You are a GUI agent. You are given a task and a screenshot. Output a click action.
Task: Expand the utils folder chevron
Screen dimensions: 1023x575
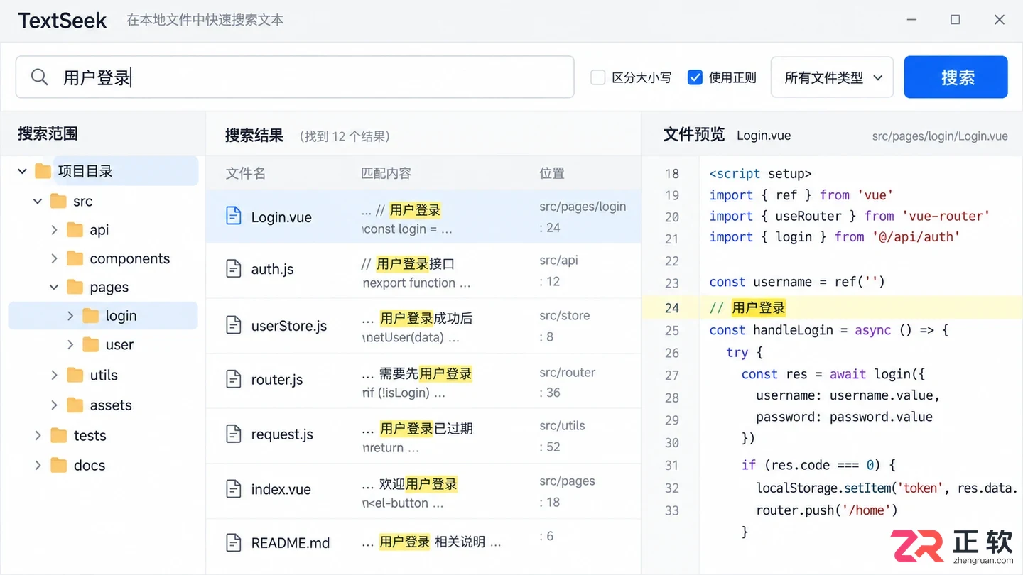pos(54,375)
